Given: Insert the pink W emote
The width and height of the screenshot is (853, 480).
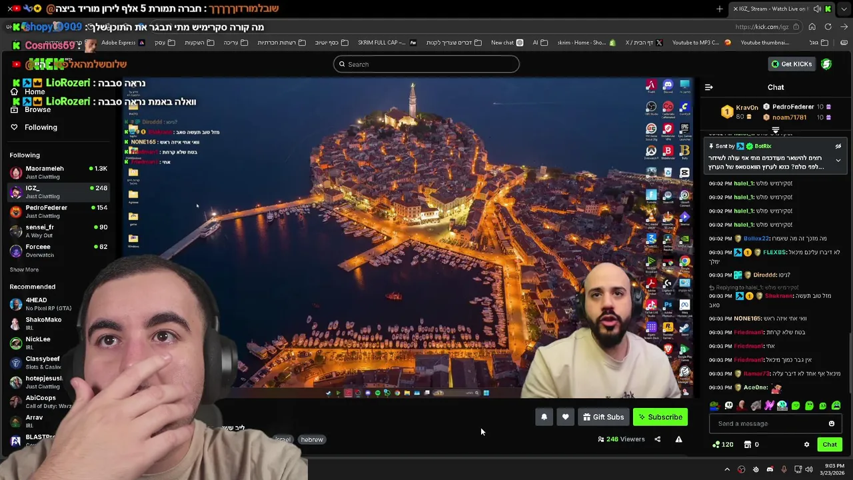Looking at the screenshot, I should point(769,405).
